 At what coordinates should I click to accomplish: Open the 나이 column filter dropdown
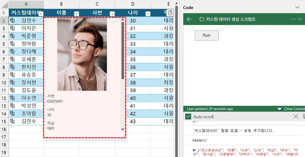pos(148,14)
